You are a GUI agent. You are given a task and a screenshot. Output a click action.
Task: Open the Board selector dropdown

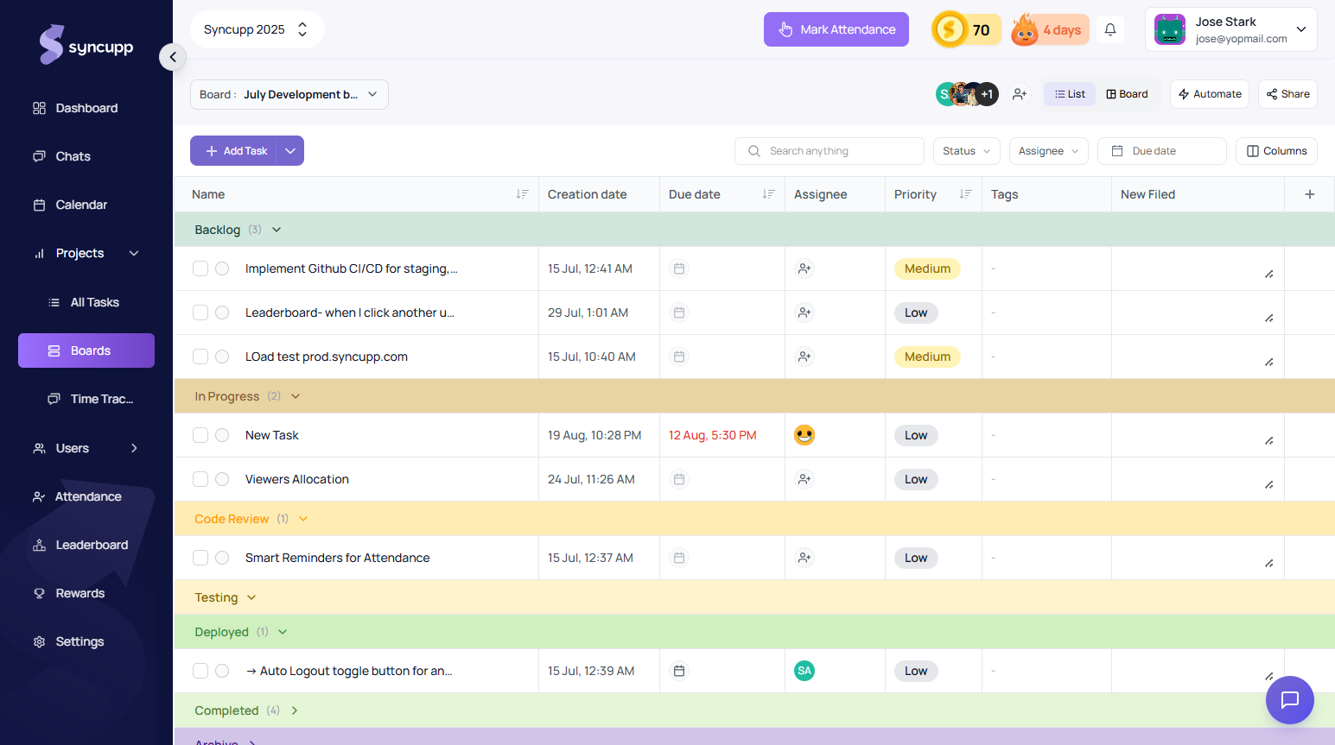click(289, 94)
